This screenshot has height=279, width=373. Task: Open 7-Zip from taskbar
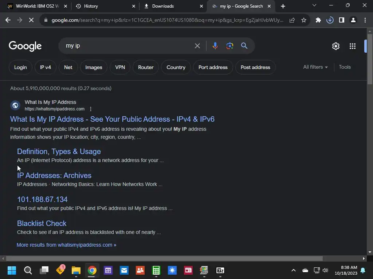tap(220, 270)
